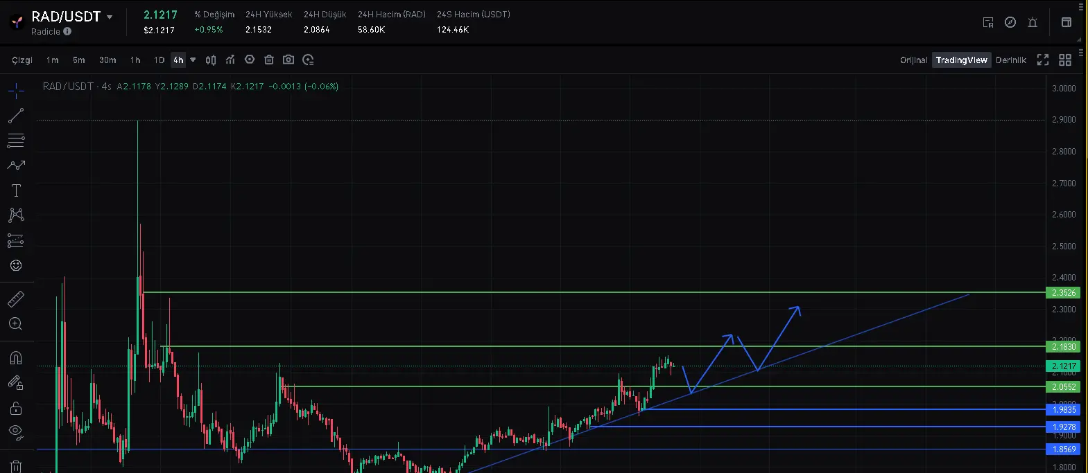The image size is (1088, 473).
Task: Open header panel drag handle menu
Action: click(x=1081, y=7)
